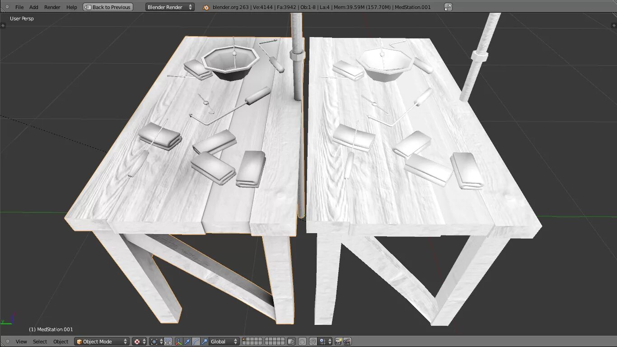
Task: Click the new window icon at top right
Action: point(449,7)
